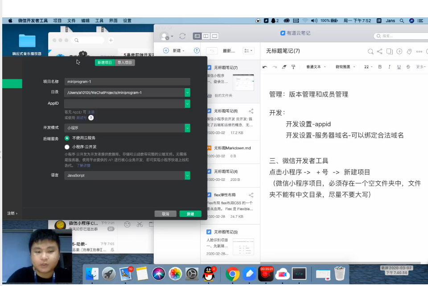Screen dimensions: 428x286
Task: Switch to three-column layout view icon
Action: point(197,36)
